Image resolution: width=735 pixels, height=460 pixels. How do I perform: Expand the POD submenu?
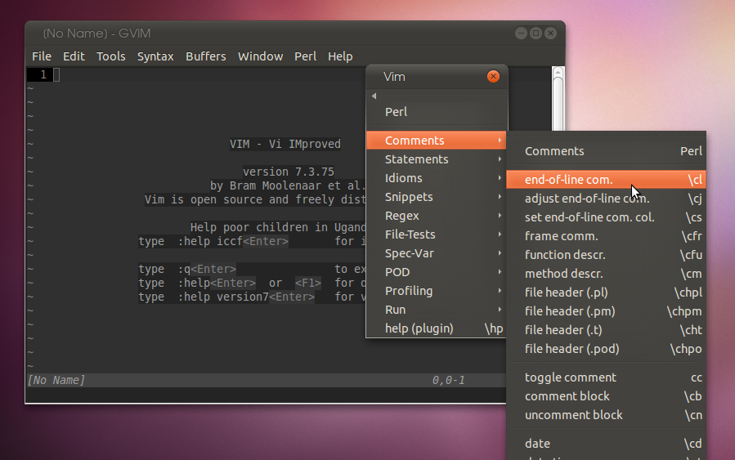[437, 272]
